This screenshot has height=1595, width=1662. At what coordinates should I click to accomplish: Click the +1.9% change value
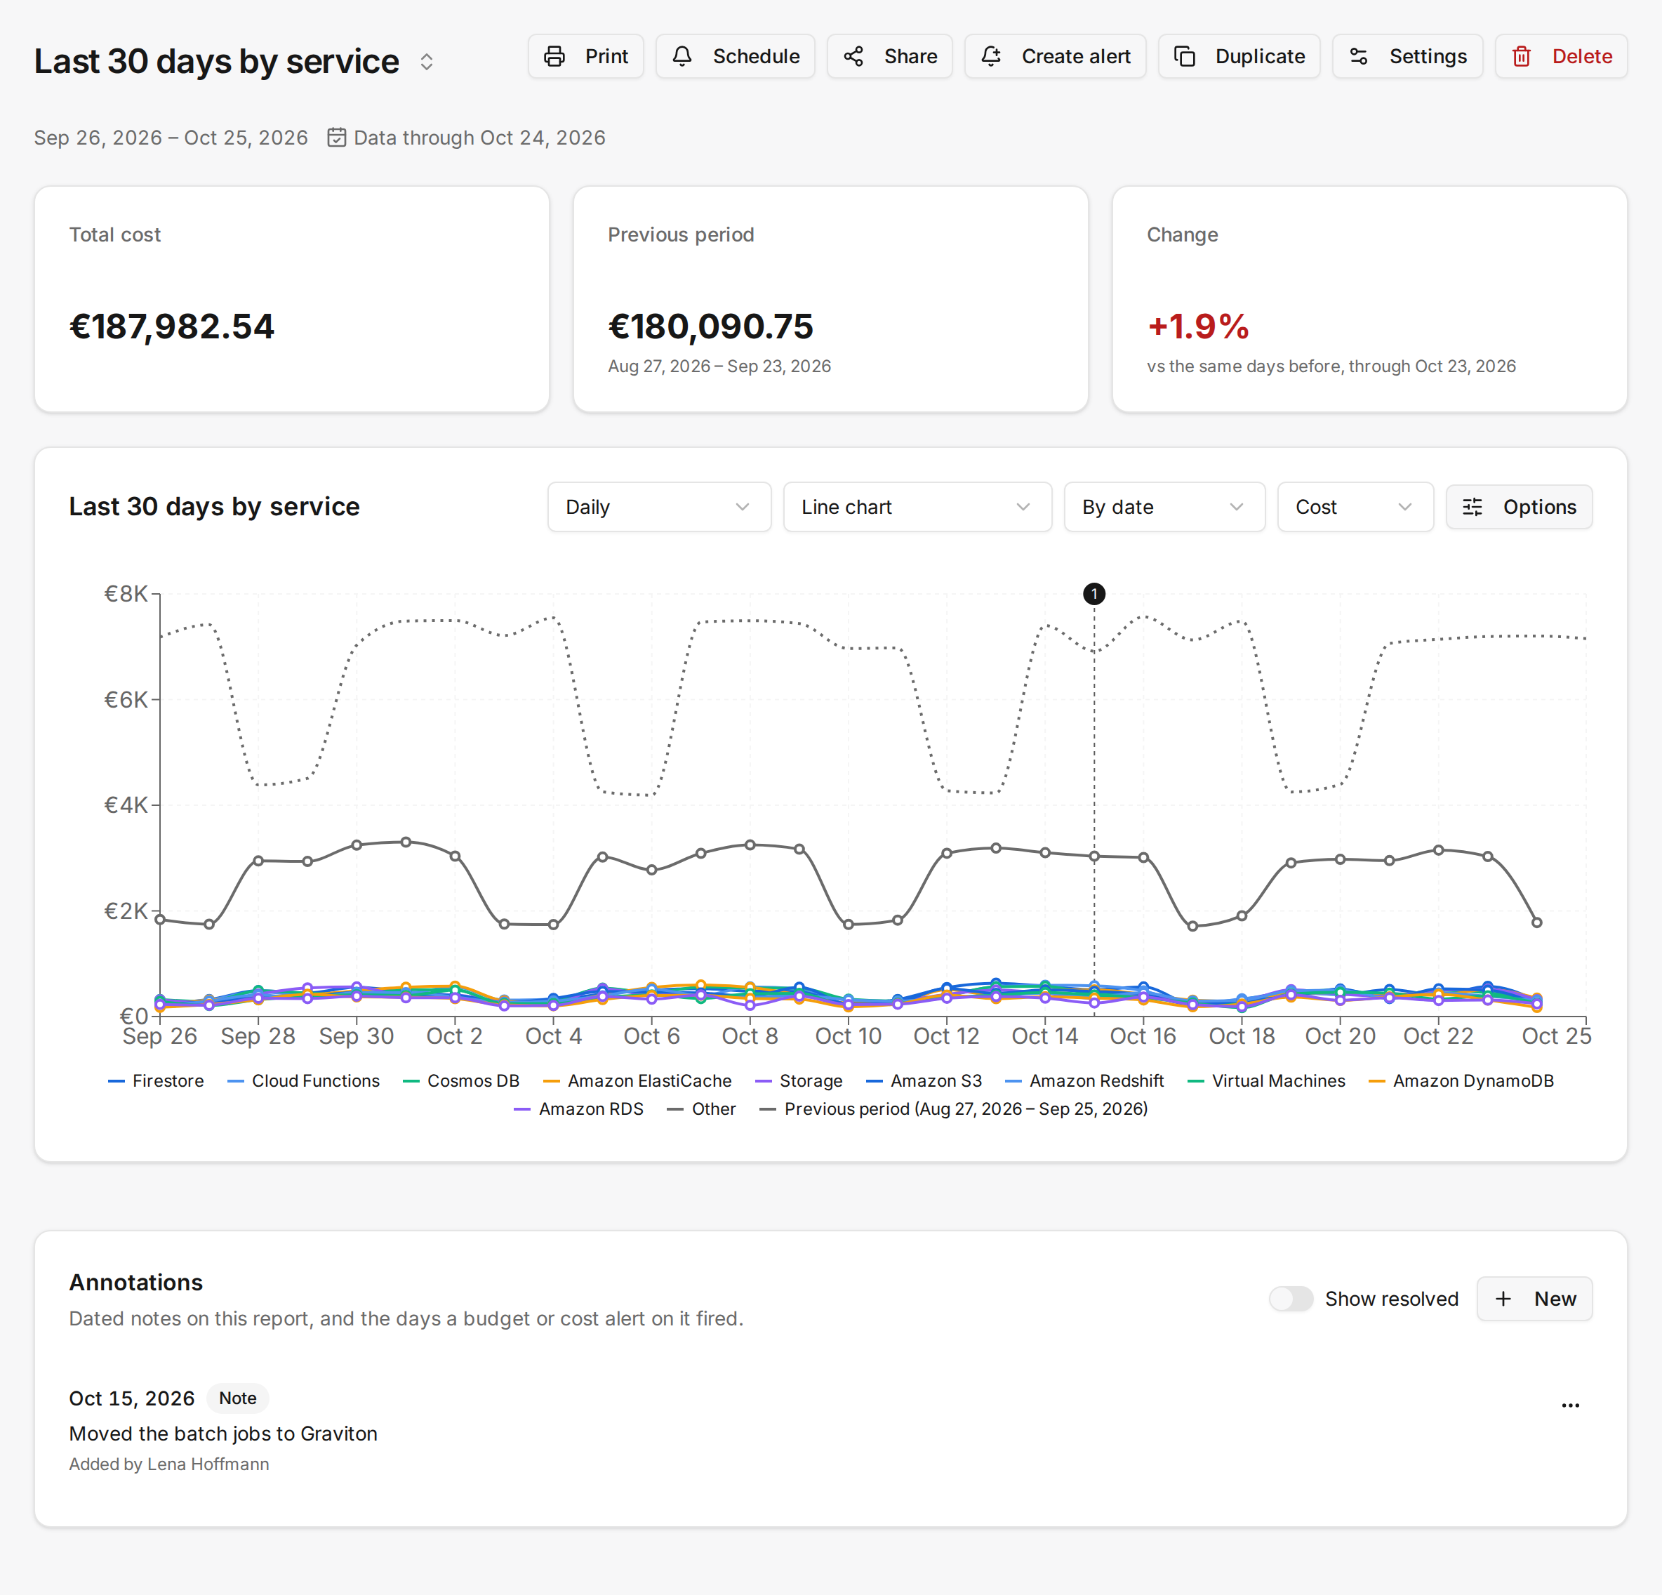[x=1198, y=326]
